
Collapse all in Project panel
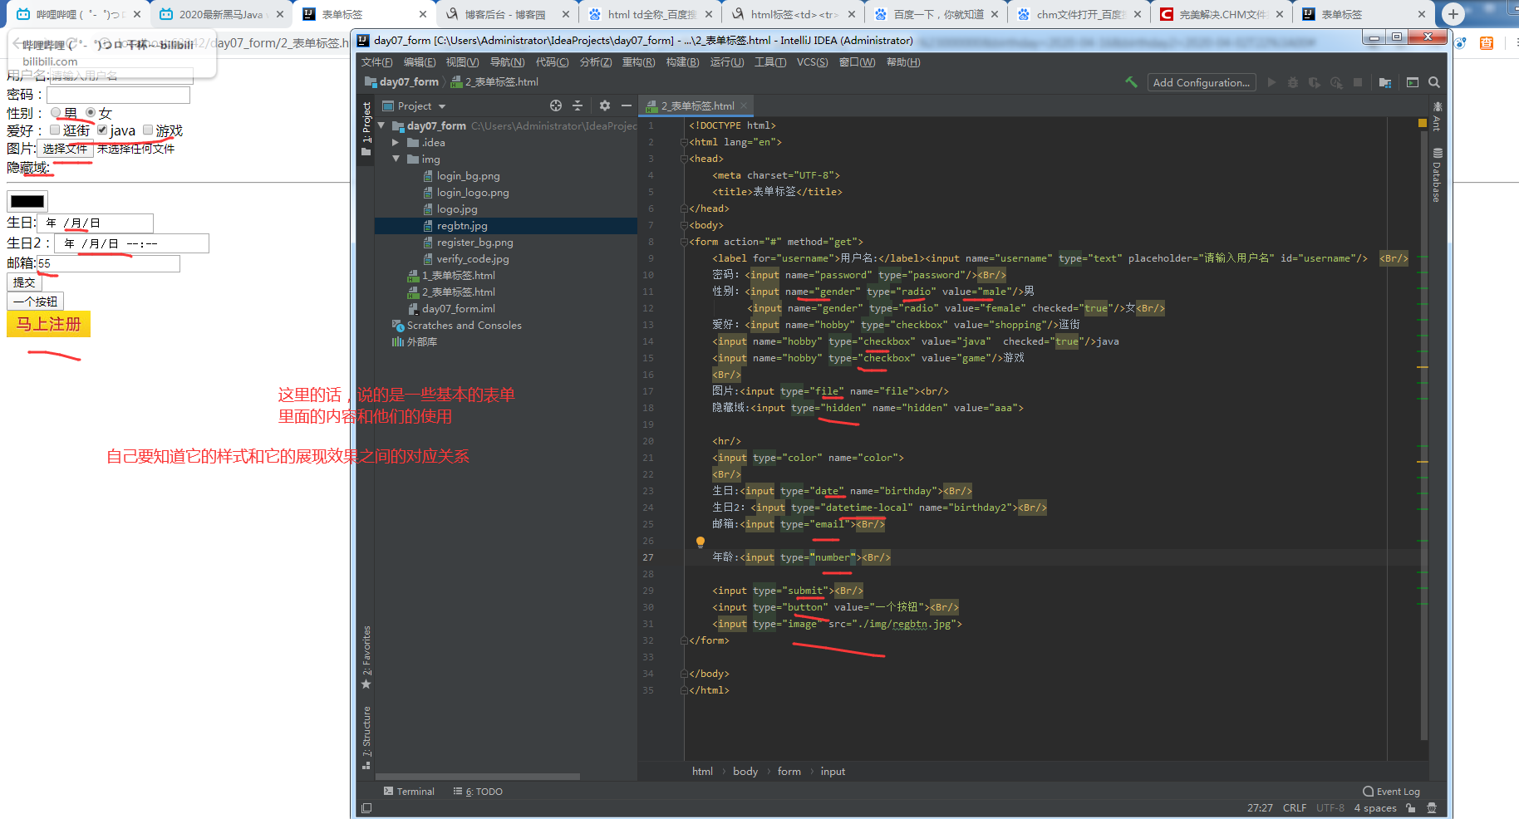(578, 105)
